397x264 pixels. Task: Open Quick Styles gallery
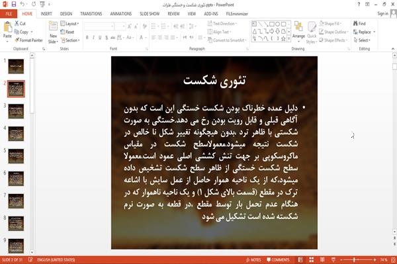pos(312,32)
